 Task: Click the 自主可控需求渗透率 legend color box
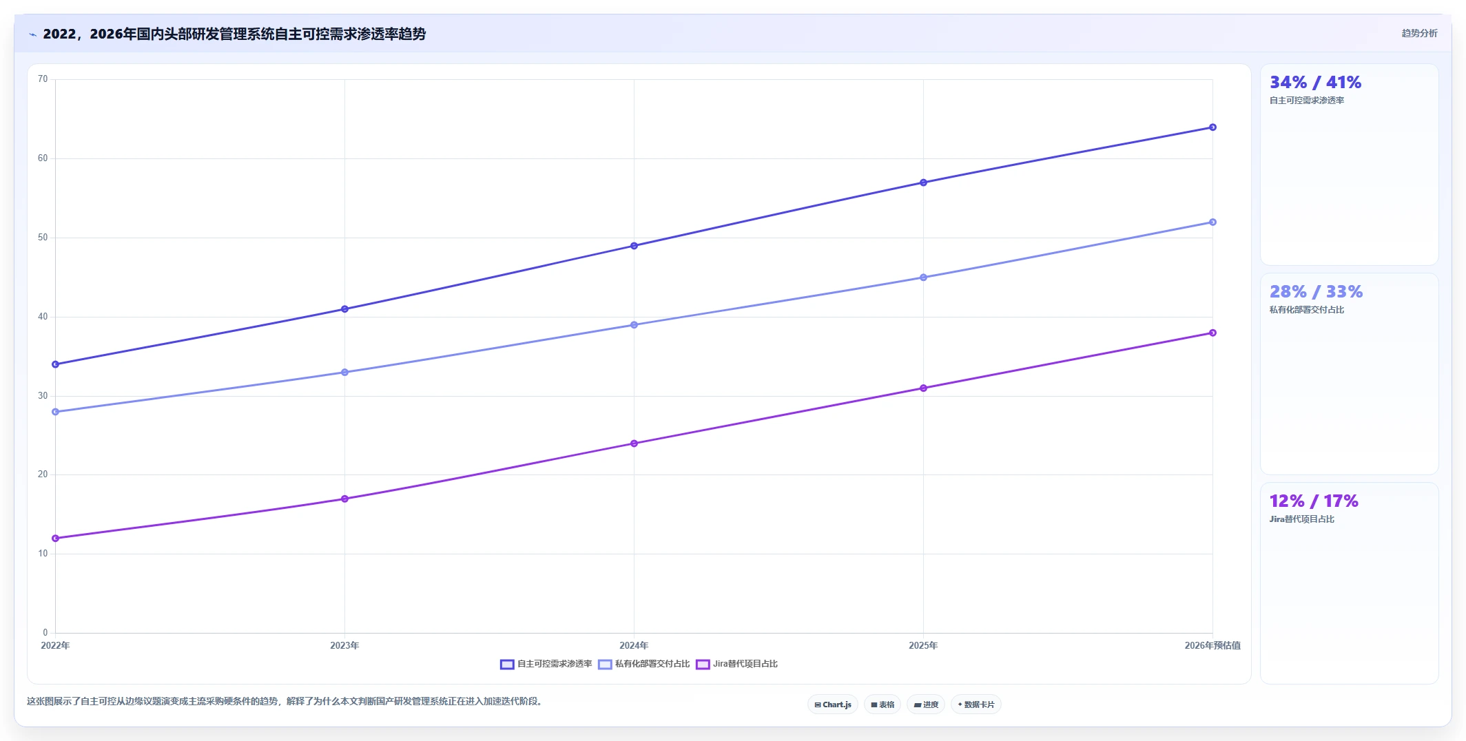(507, 664)
